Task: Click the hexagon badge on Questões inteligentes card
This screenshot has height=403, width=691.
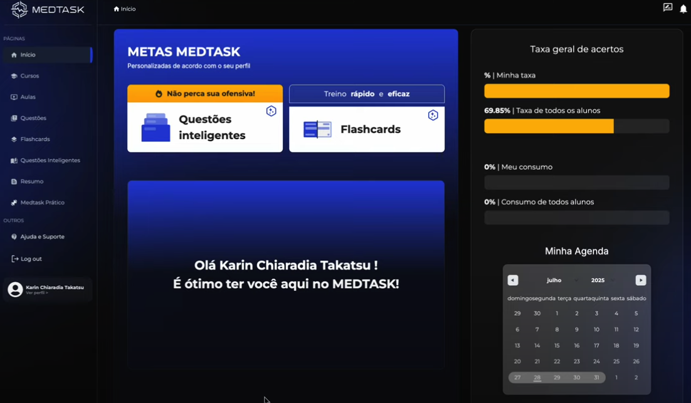Action: (271, 111)
